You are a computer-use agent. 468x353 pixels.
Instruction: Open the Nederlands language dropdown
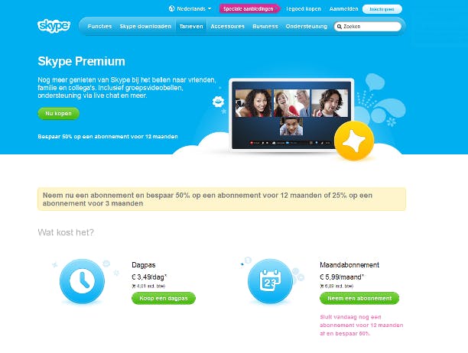pyautogui.click(x=190, y=8)
